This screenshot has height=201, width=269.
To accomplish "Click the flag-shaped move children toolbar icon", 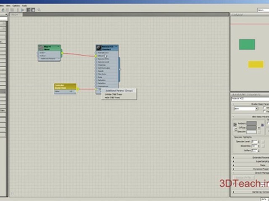I will (23, 10).
